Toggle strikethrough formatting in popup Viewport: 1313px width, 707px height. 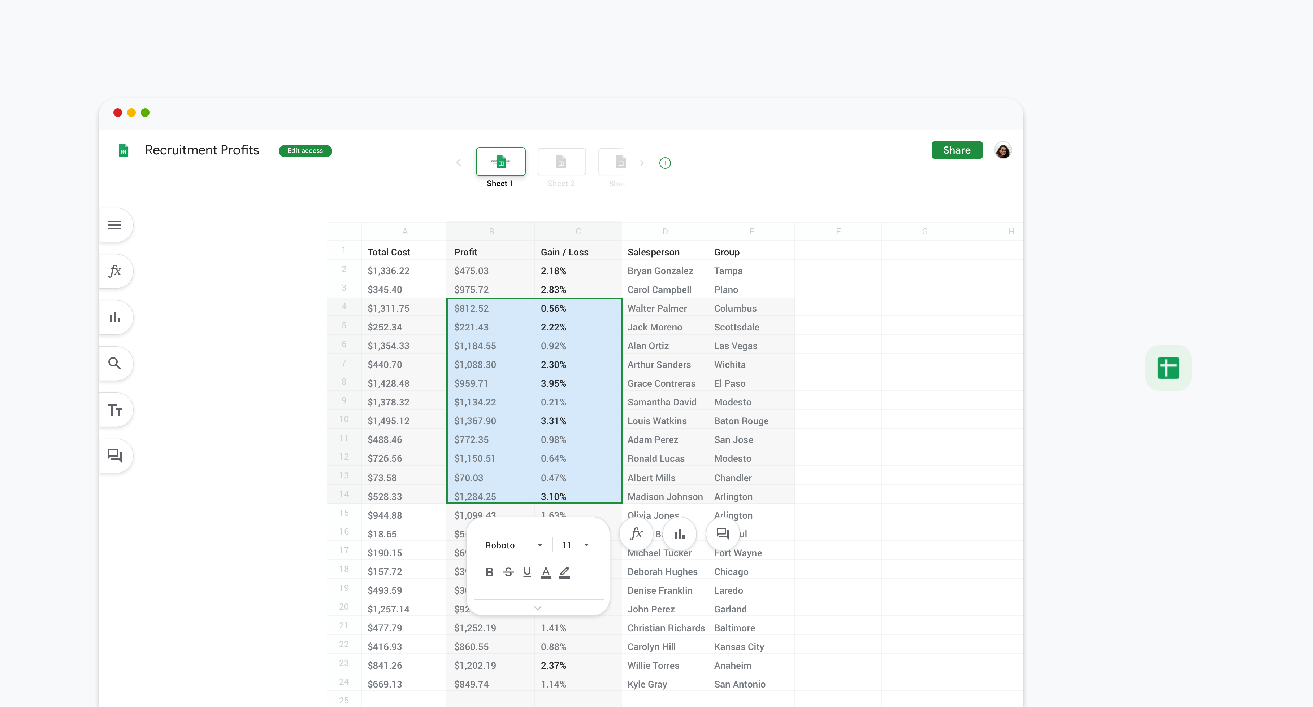(x=508, y=572)
